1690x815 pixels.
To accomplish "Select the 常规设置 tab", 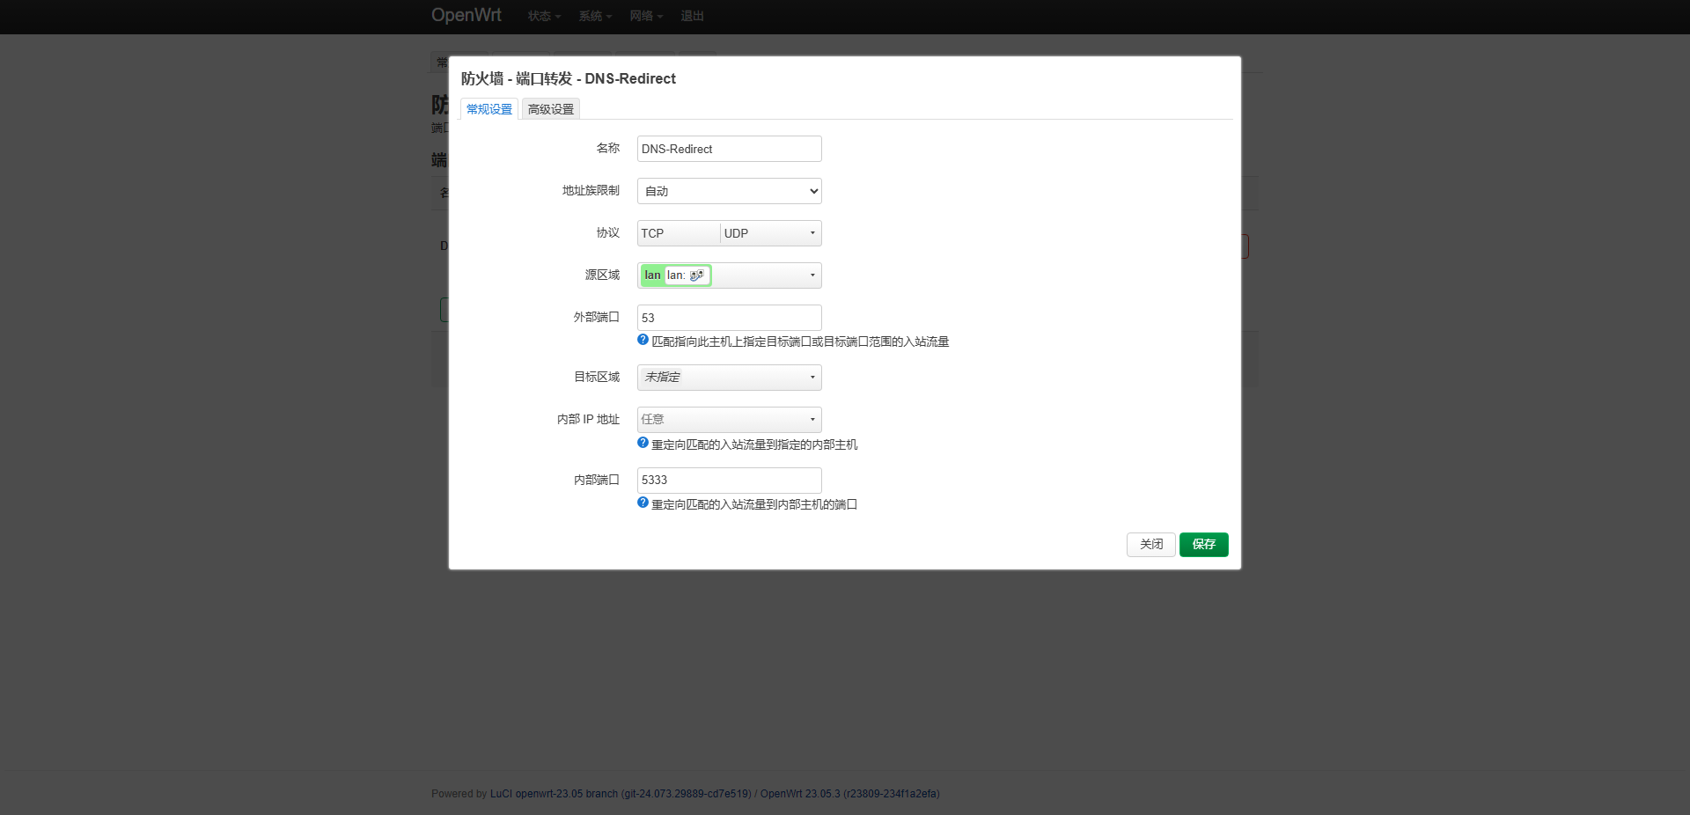I will [489, 109].
